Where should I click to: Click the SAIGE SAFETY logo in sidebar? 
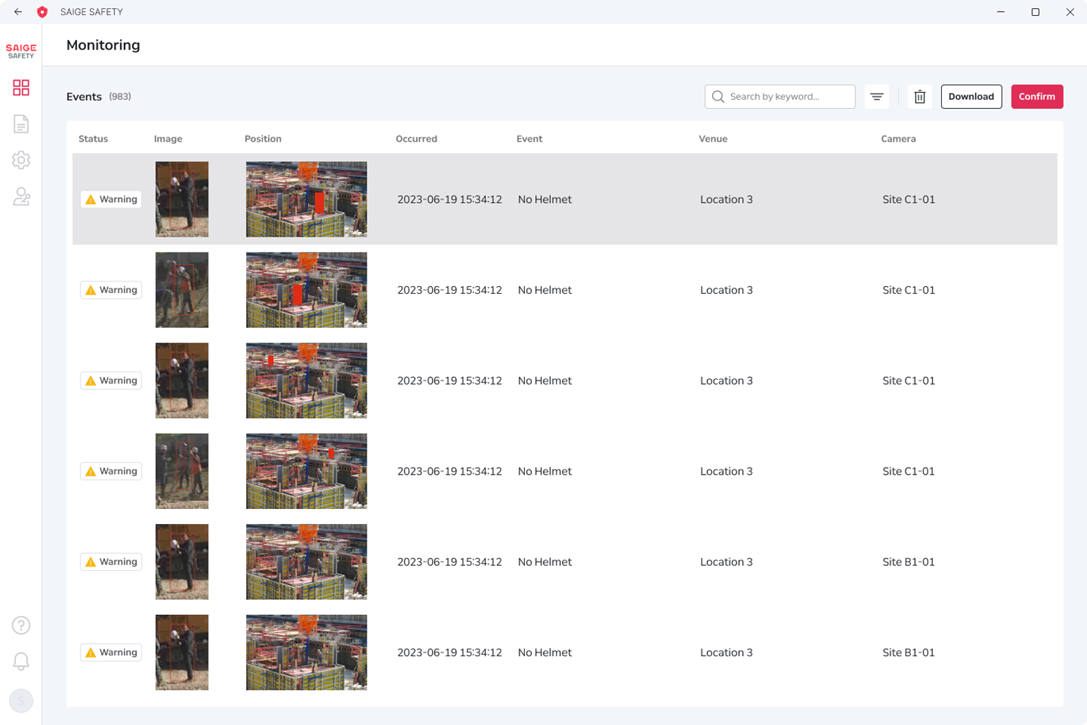[21, 51]
